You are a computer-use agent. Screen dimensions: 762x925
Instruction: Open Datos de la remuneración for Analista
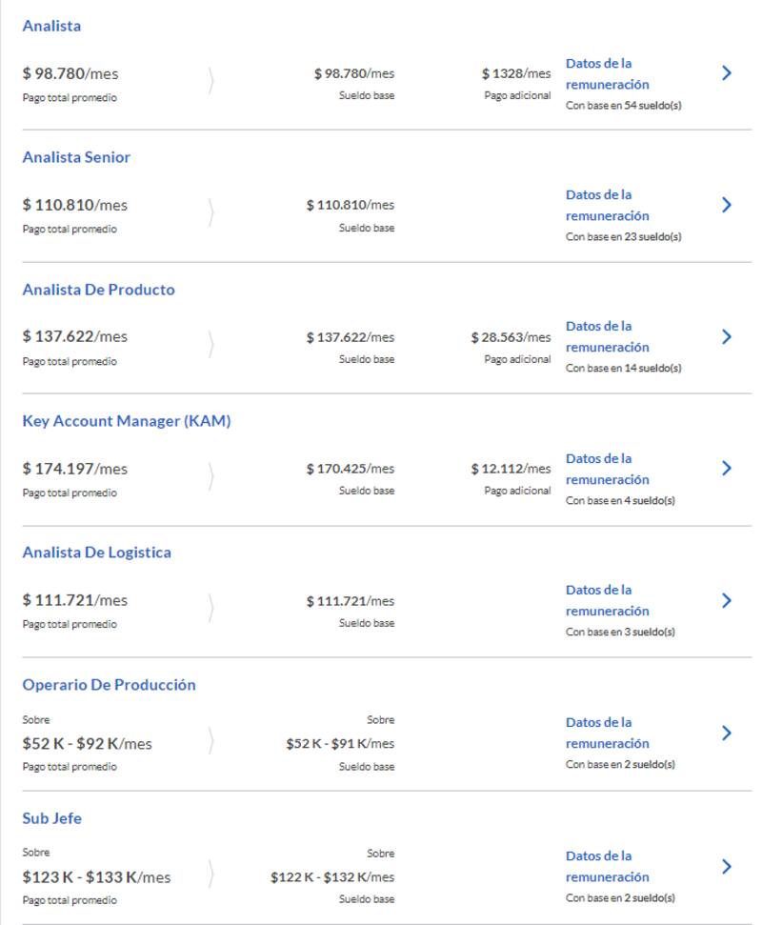pyautogui.click(x=607, y=74)
